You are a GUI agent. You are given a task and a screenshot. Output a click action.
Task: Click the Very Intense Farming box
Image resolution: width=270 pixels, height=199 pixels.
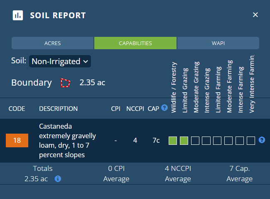click(x=251, y=141)
